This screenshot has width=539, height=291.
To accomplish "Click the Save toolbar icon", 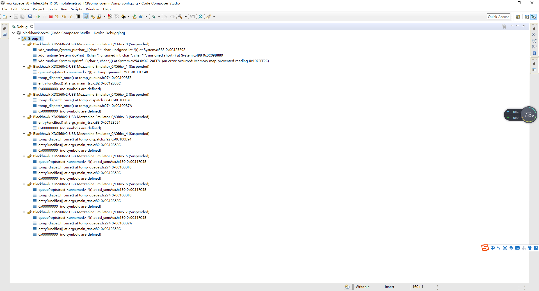I will pyautogui.click(x=16, y=17).
